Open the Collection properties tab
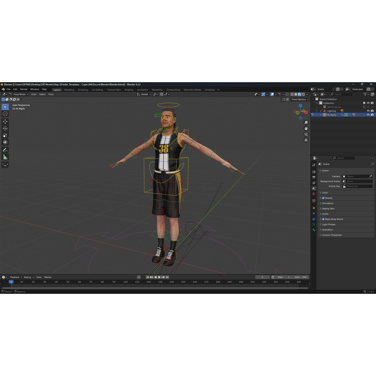Screen dimensions: 376x376 click(x=314, y=201)
